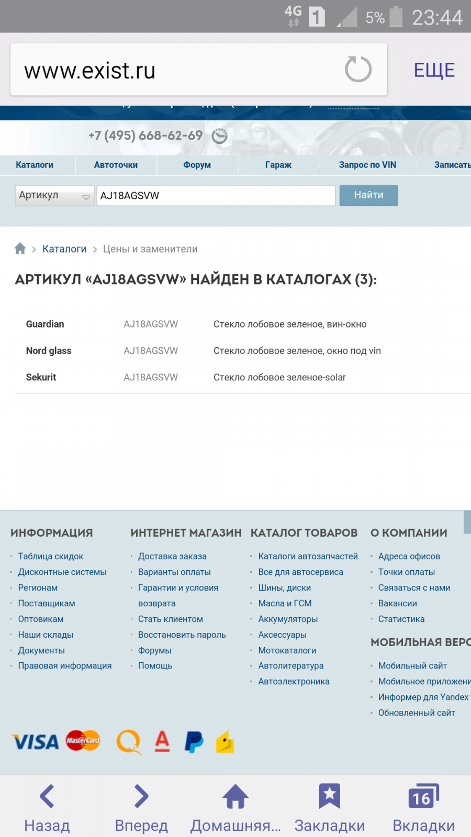Open Таблица скидок footer link
Image resolution: width=471 pixels, height=837 pixels.
click(x=51, y=556)
